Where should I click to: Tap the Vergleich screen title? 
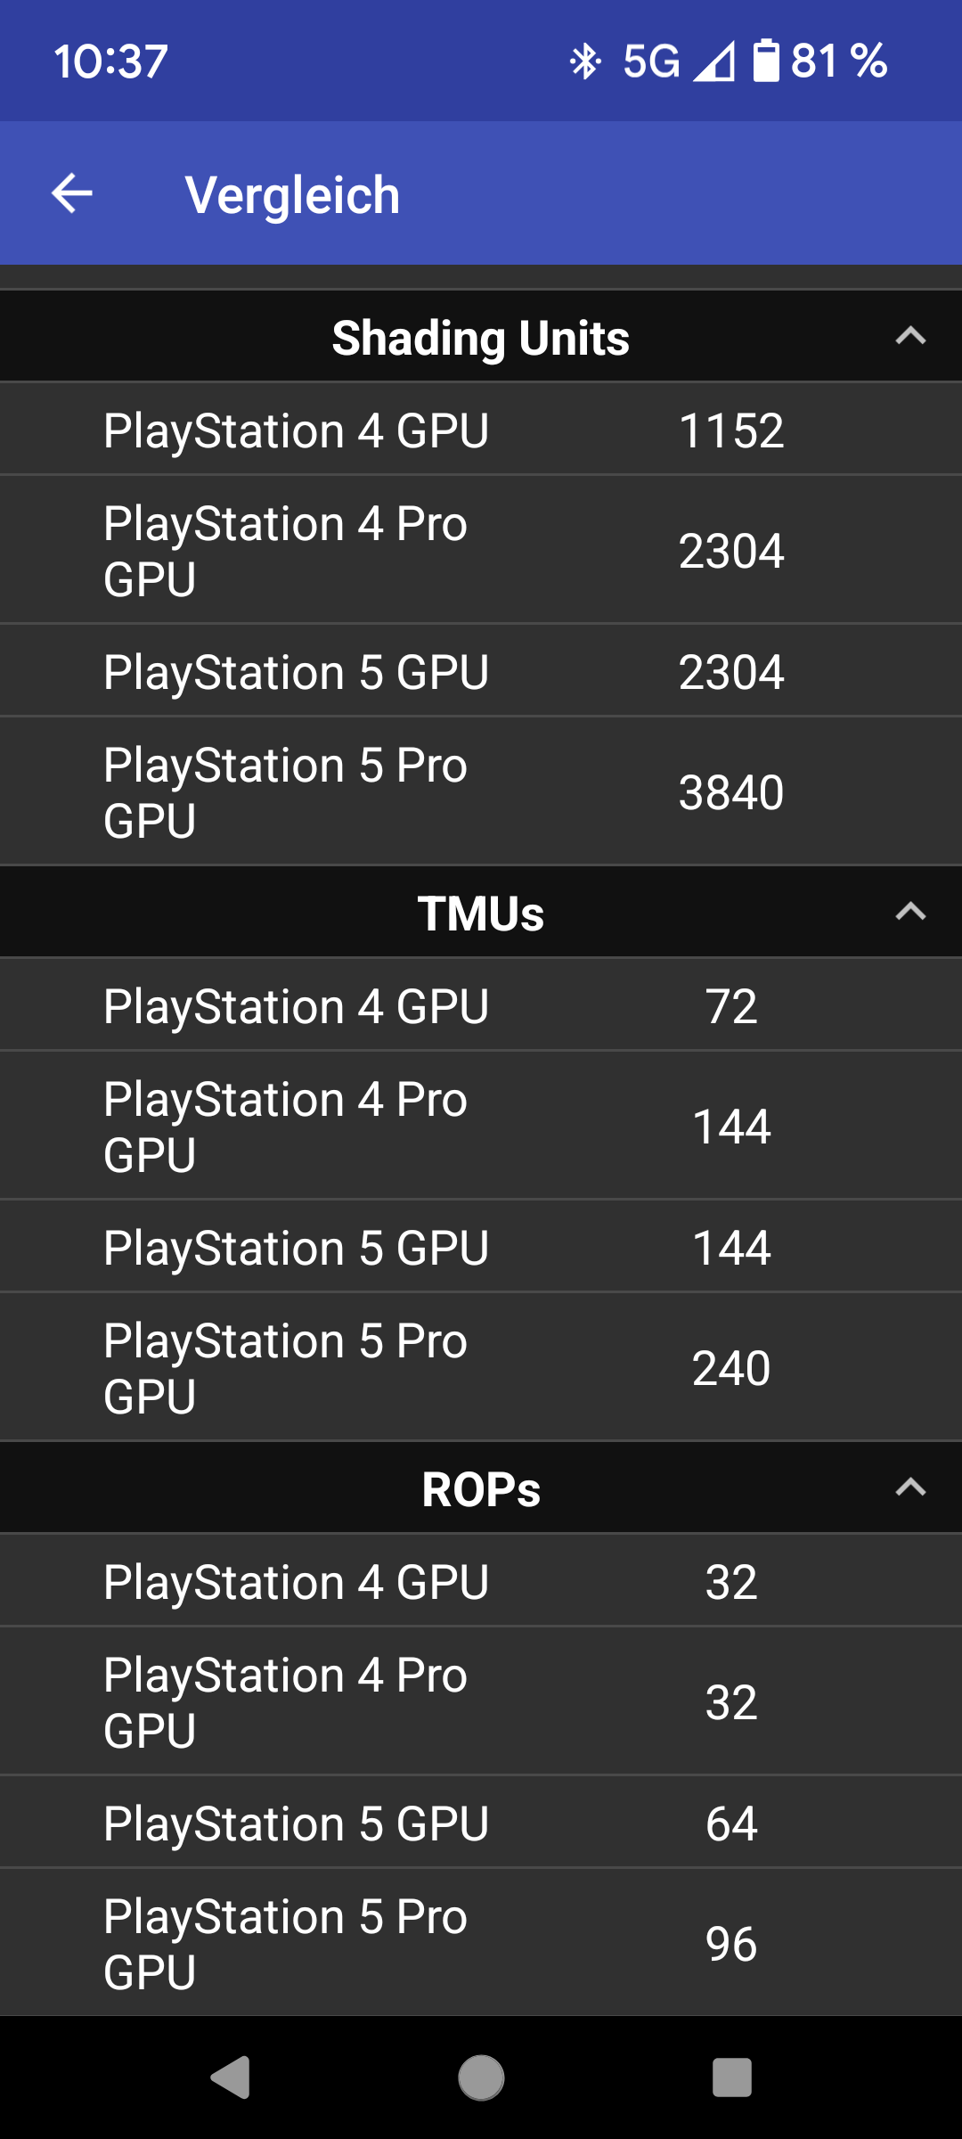pyautogui.click(x=292, y=195)
